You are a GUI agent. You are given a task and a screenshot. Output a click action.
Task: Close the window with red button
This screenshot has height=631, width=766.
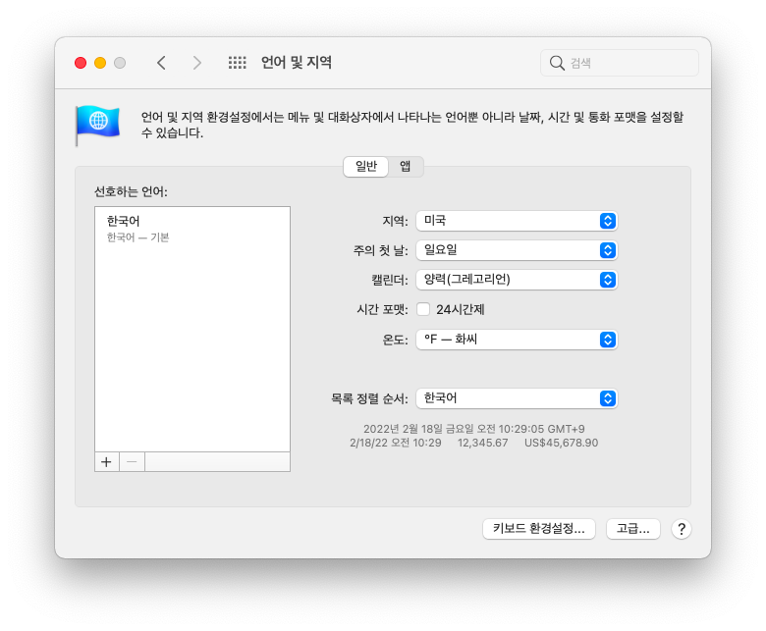coord(81,63)
